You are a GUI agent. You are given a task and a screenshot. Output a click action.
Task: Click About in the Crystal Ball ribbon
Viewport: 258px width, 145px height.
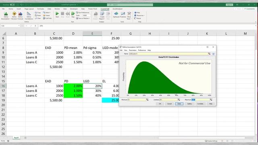coord(137,19)
